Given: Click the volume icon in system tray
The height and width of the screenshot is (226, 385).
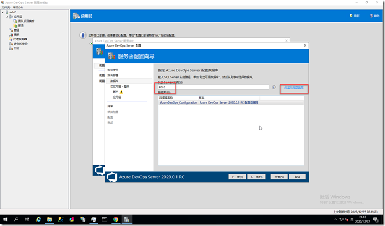Looking at the screenshot, I should tap(346, 219).
